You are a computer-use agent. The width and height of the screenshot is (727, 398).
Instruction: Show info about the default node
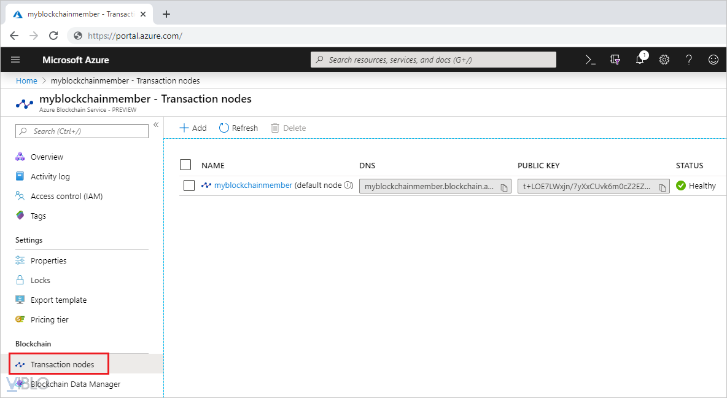click(348, 185)
